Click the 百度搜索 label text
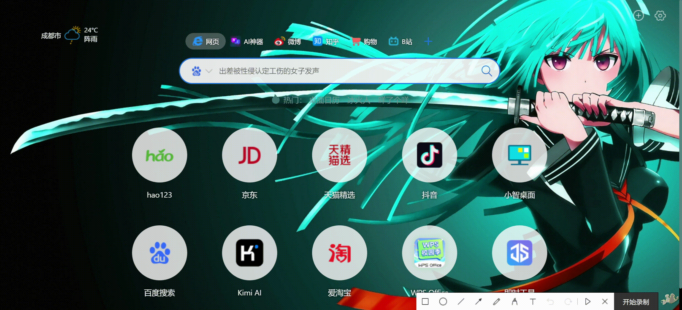 pyautogui.click(x=159, y=293)
